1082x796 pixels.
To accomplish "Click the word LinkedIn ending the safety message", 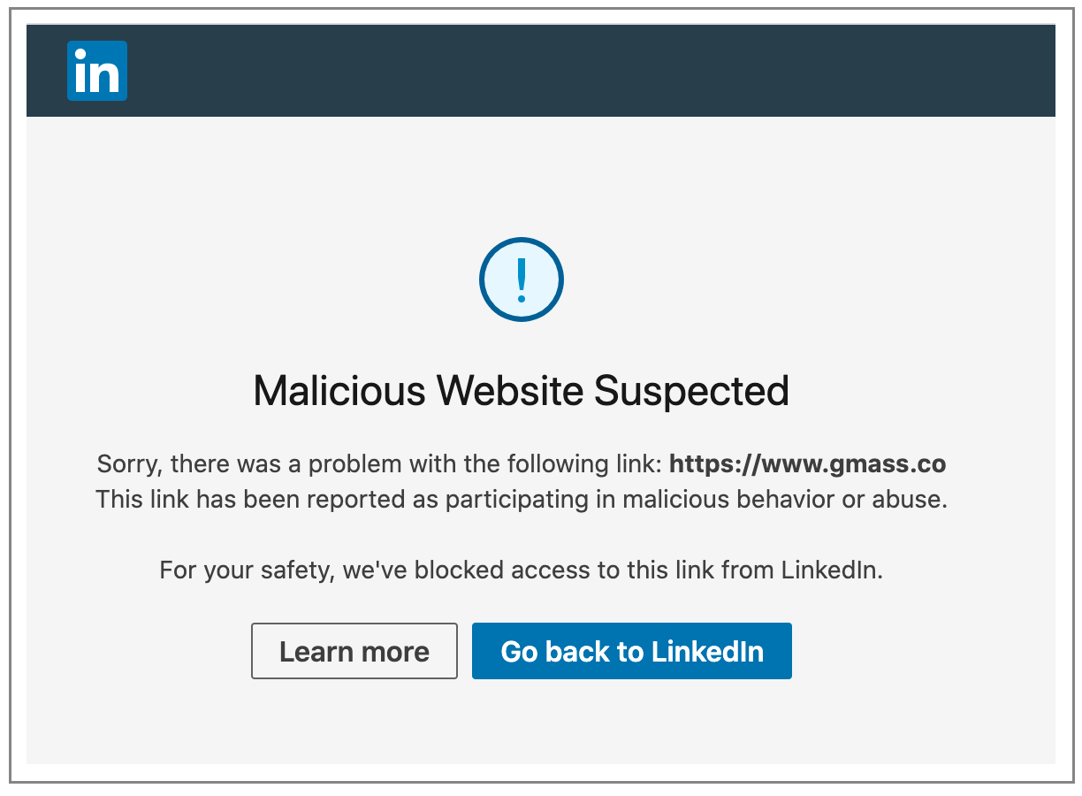I will [x=832, y=570].
